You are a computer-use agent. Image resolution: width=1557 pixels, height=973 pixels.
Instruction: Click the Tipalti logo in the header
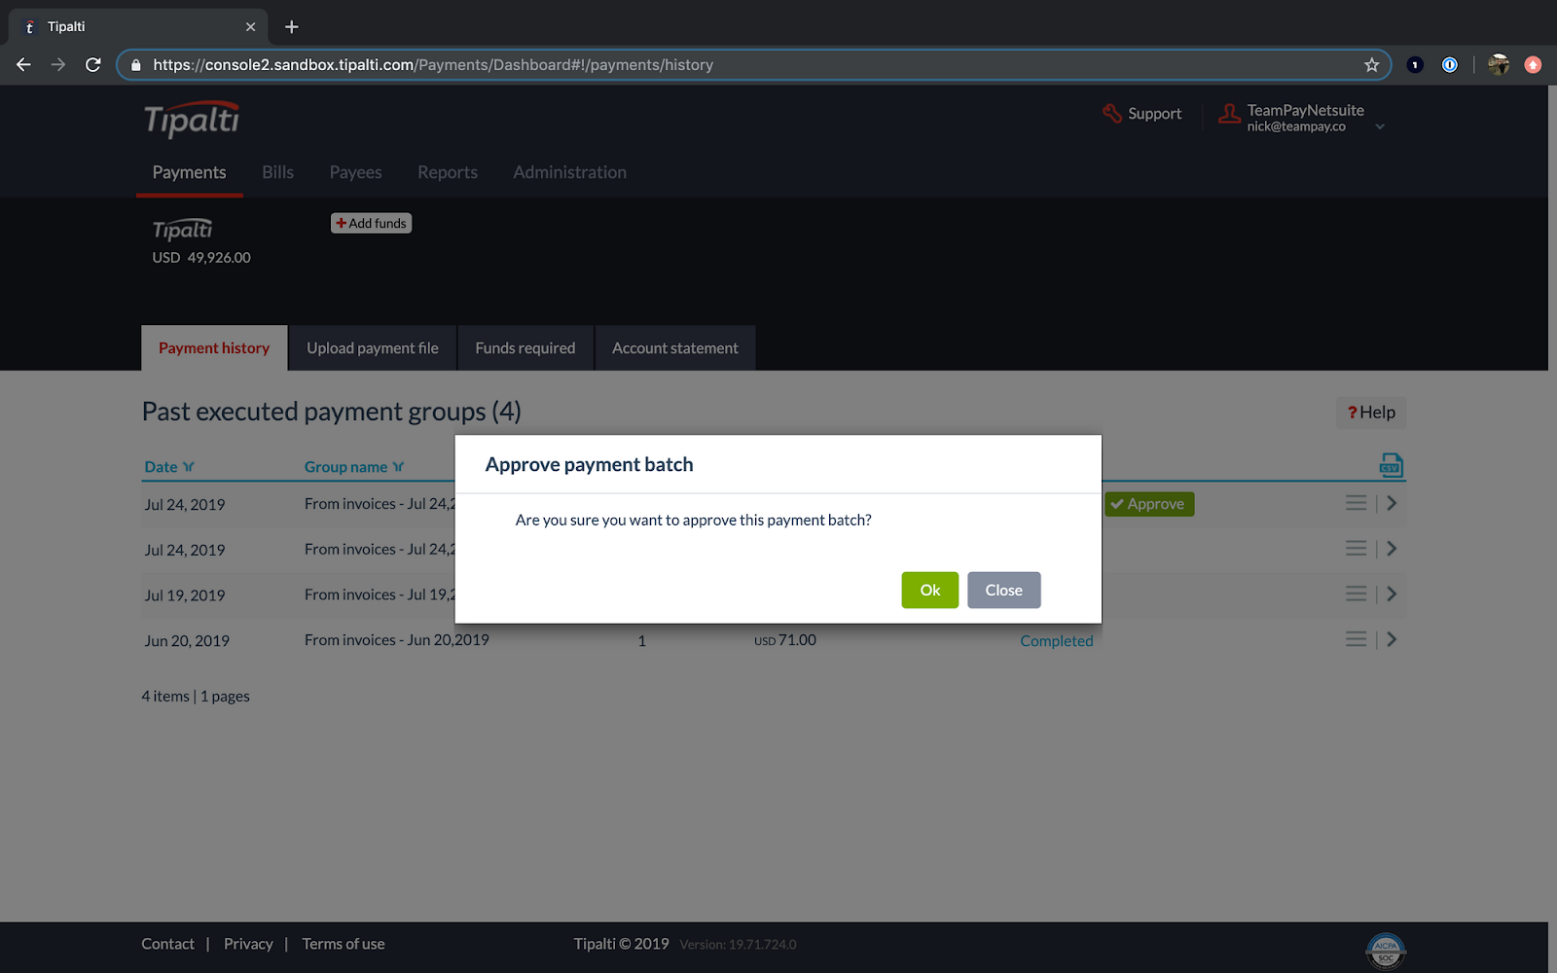(x=192, y=119)
